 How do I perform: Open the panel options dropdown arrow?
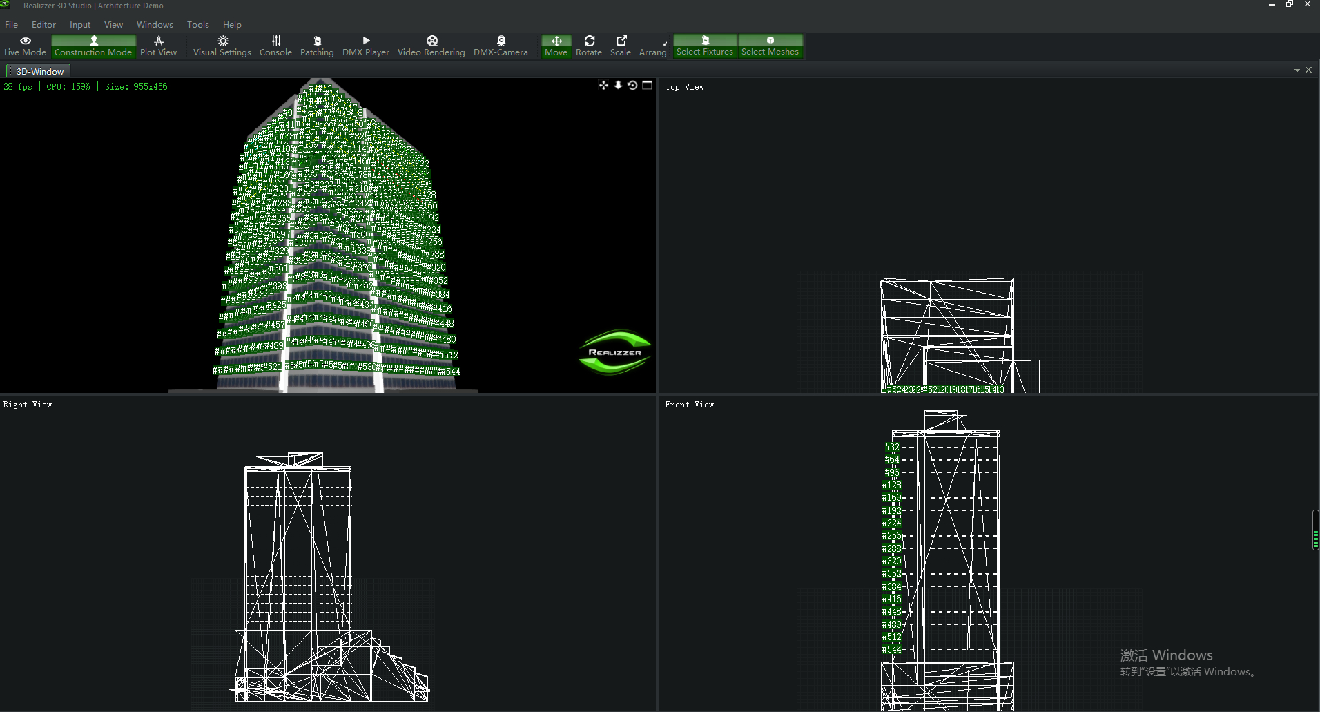pyautogui.click(x=1297, y=70)
